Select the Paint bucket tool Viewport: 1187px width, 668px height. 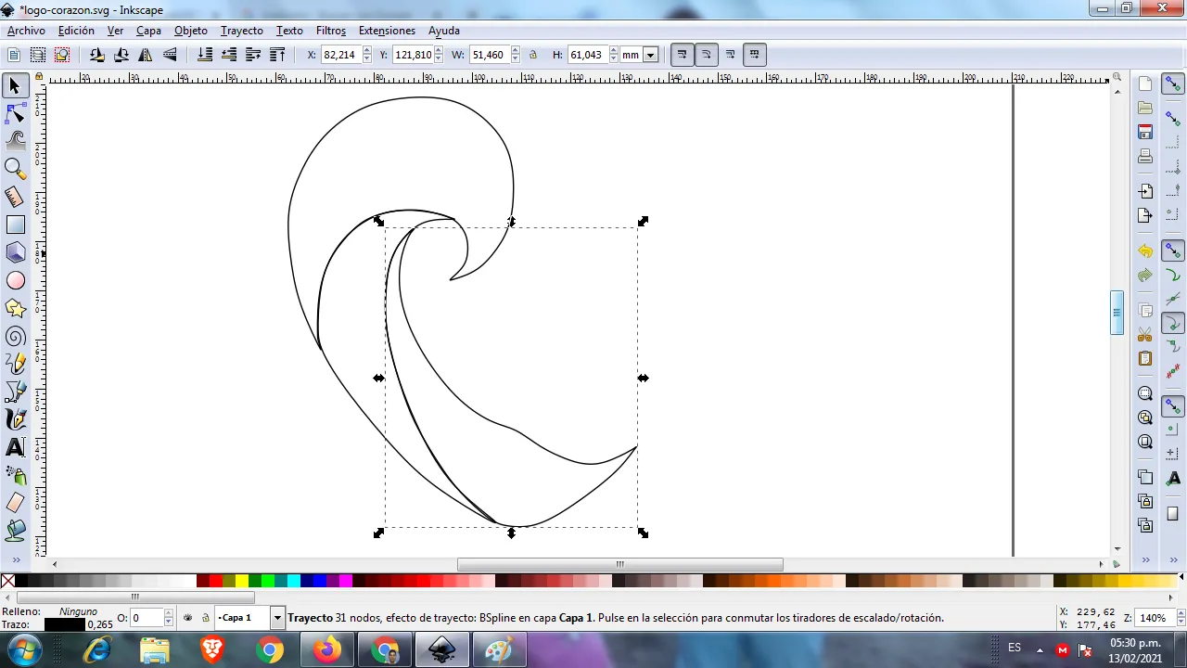click(x=15, y=531)
